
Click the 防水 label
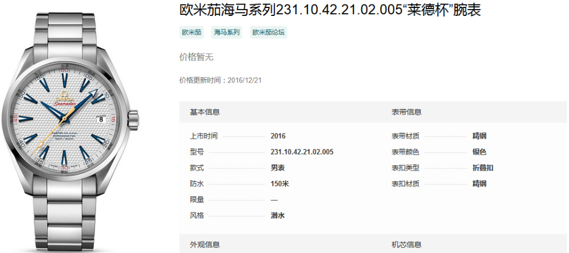coord(197,184)
